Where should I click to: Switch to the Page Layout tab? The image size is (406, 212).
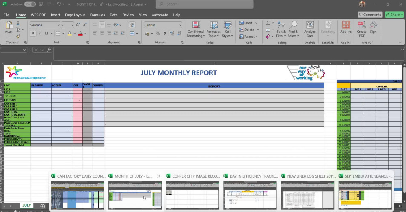[x=75, y=15]
